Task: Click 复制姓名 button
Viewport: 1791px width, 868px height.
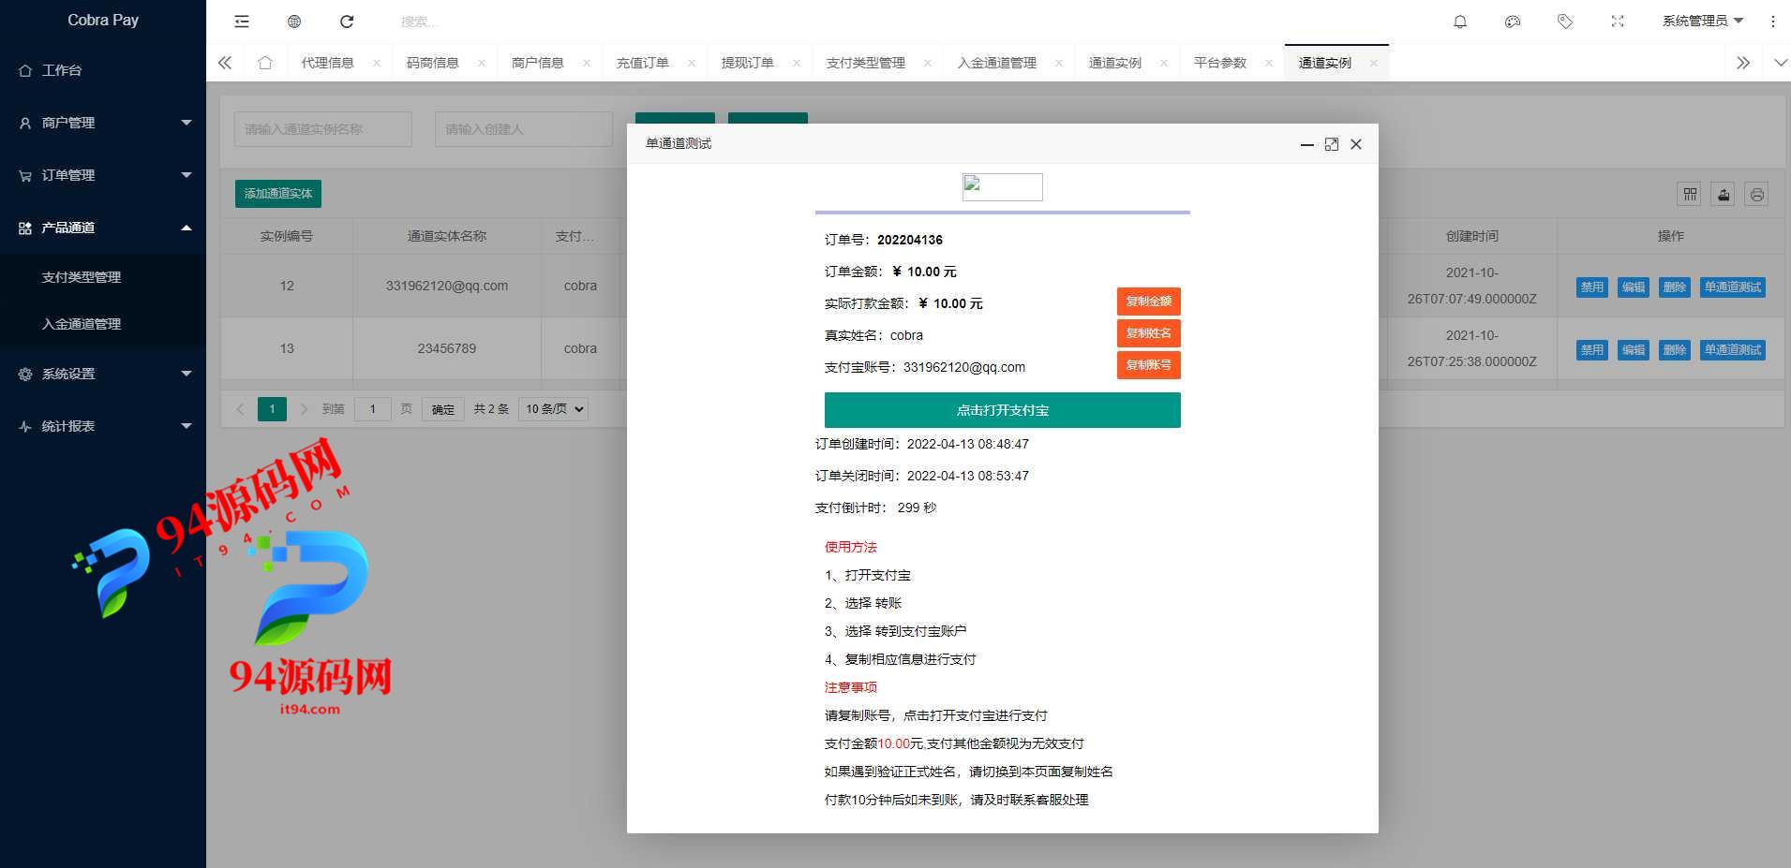Action: (1148, 333)
